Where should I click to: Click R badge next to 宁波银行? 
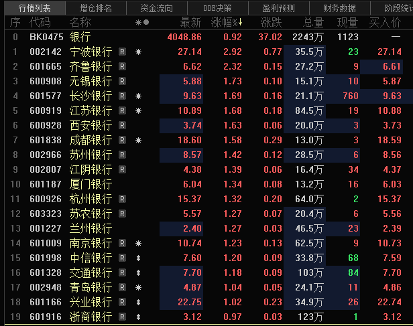pos(122,52)
